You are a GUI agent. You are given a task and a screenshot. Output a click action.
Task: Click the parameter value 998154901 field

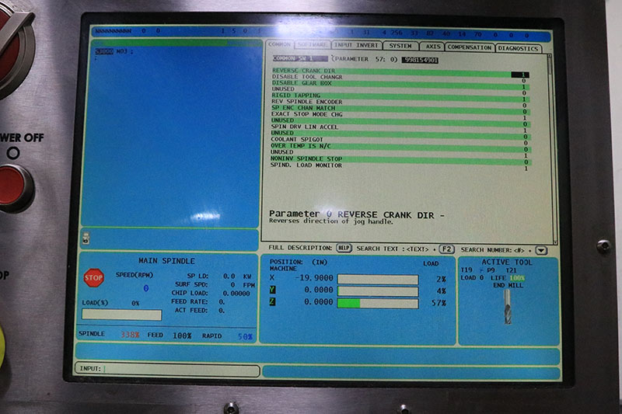(420, 58)
